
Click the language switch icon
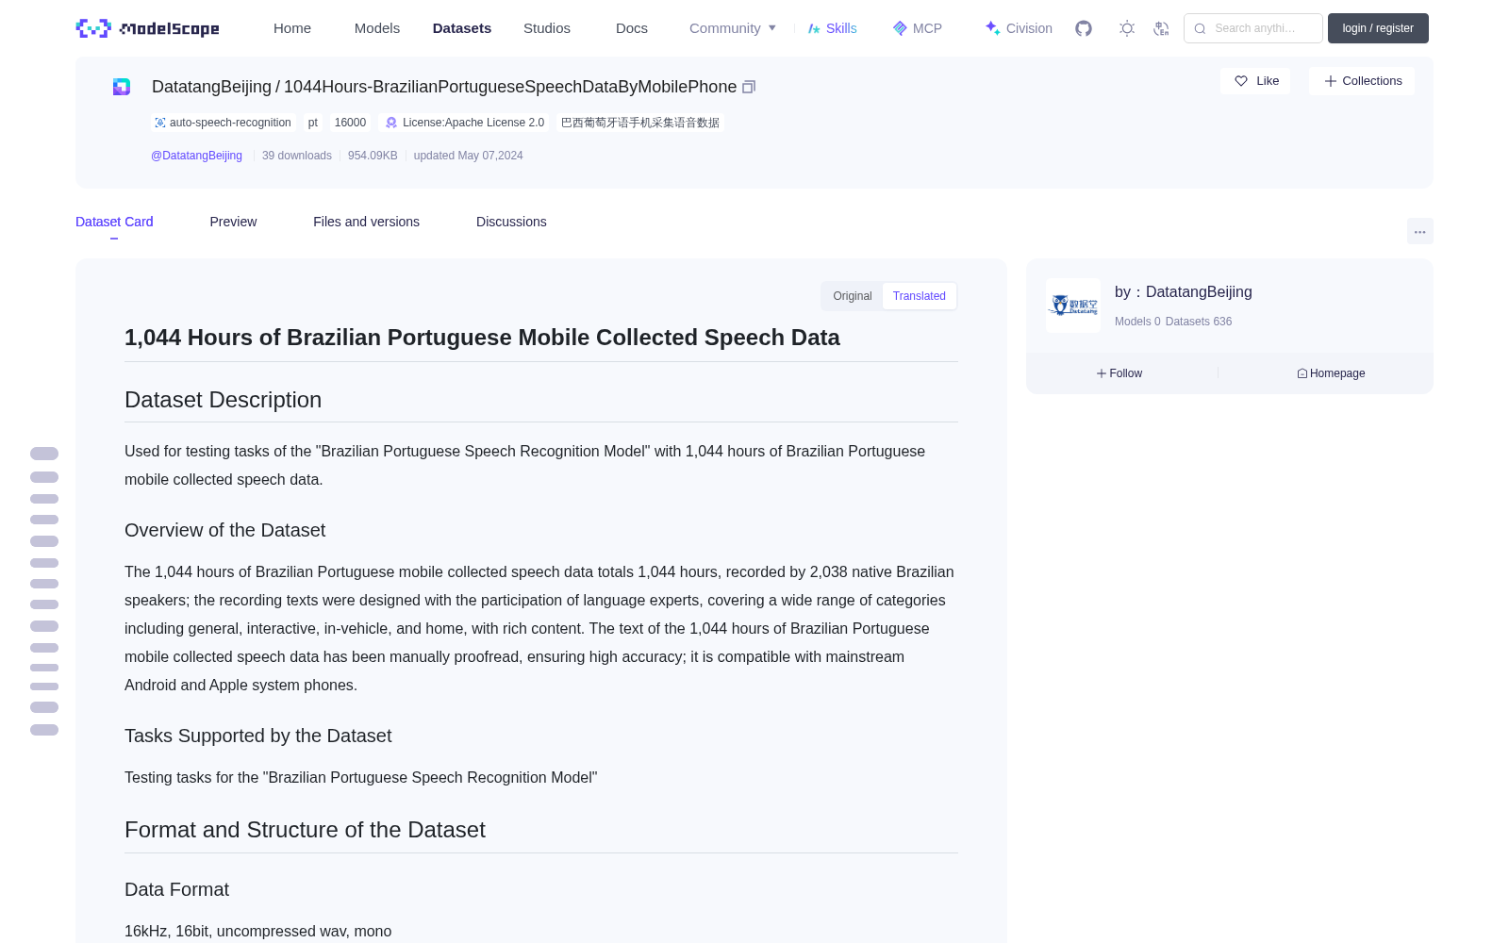[1161, 28]
